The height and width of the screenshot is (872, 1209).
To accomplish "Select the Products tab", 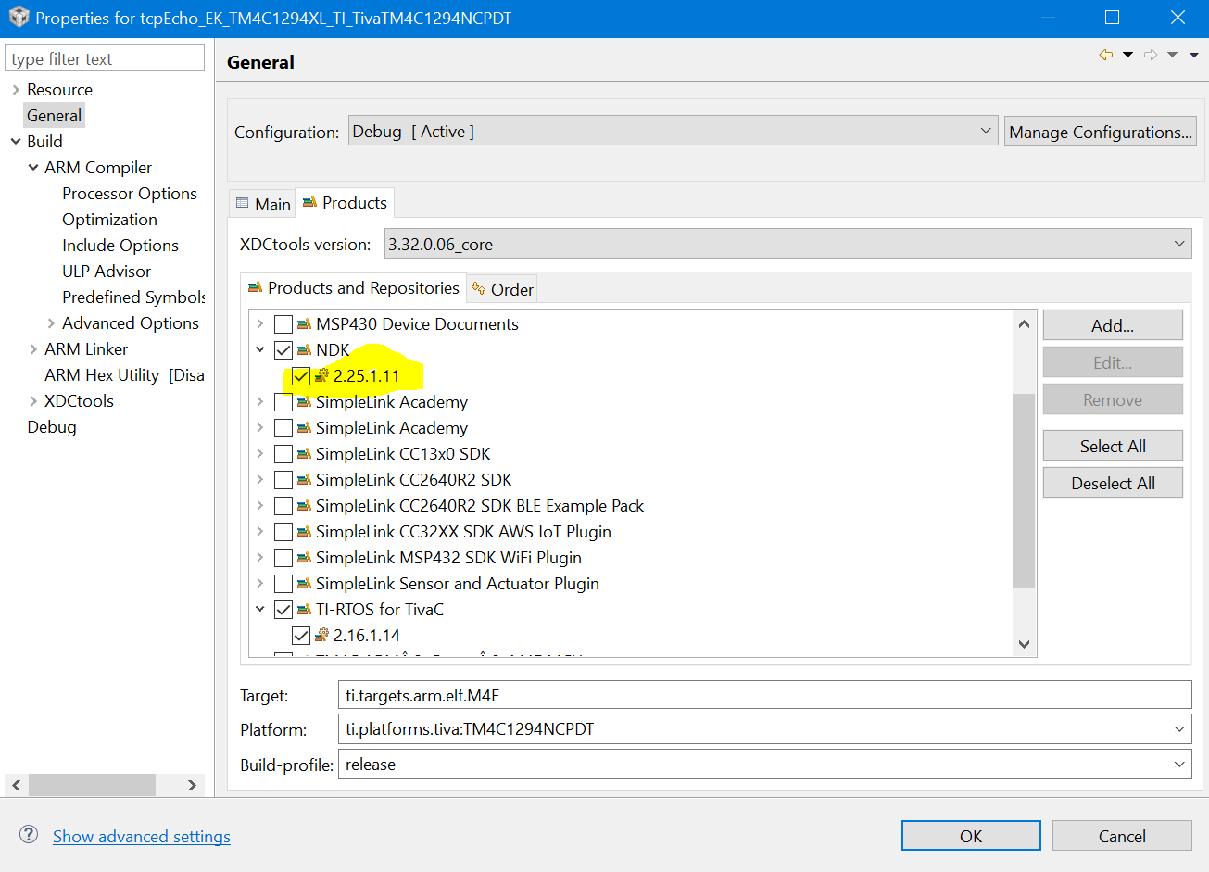I will pos(345,202).
